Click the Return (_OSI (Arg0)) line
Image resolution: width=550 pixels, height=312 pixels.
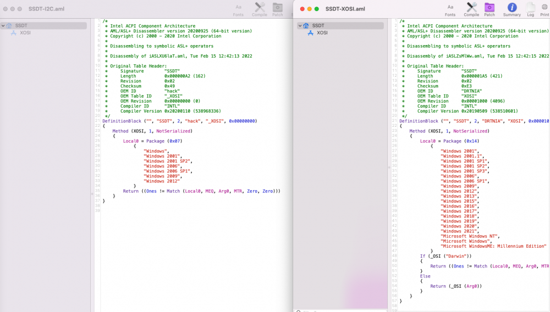pyautogui.click(x=456, y=286)
